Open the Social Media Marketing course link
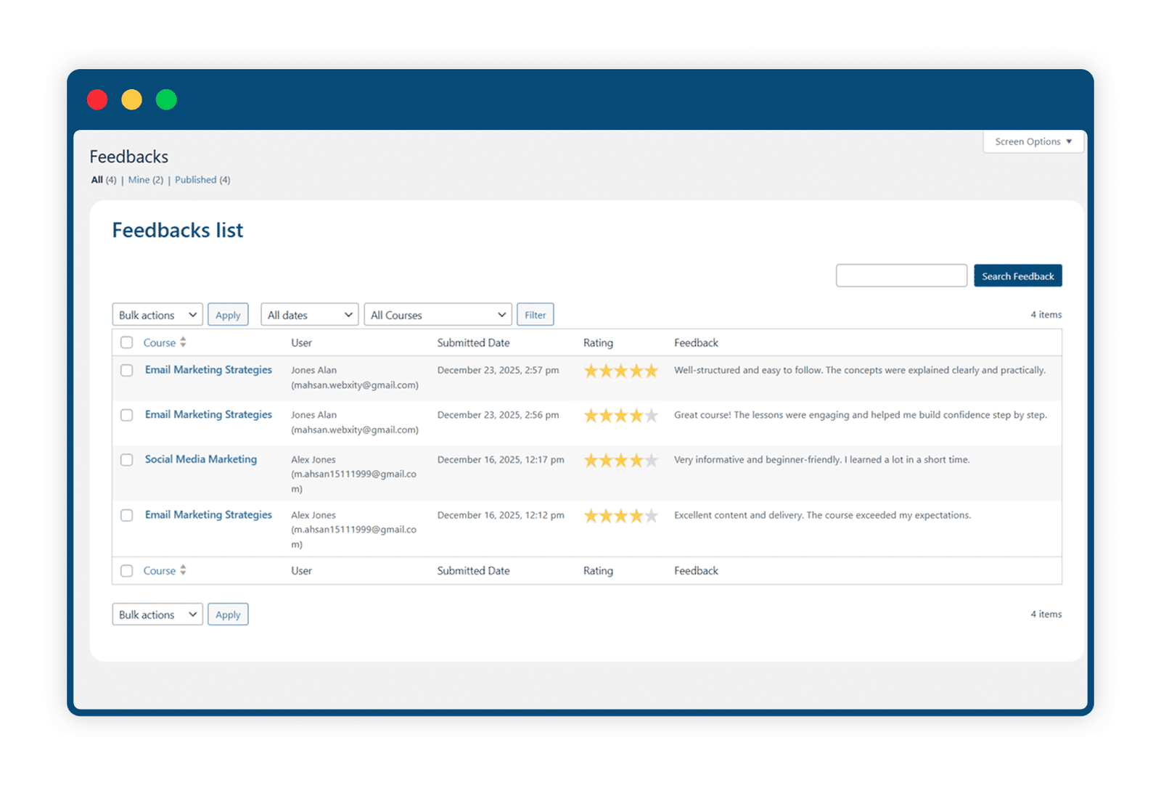 coord(201,459)
